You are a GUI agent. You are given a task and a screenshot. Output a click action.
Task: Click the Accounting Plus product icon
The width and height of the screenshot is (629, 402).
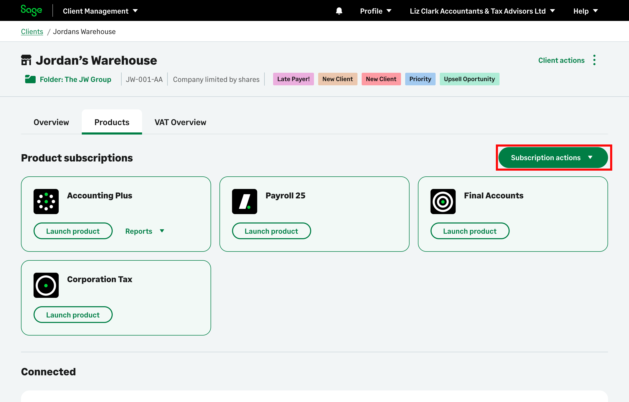pos(46,201)
